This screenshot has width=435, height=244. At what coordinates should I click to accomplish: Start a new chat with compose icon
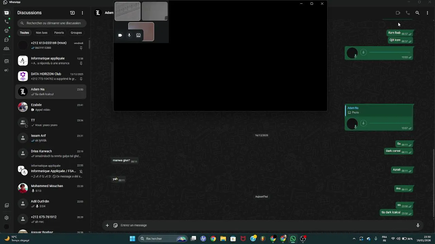(72, 13)
